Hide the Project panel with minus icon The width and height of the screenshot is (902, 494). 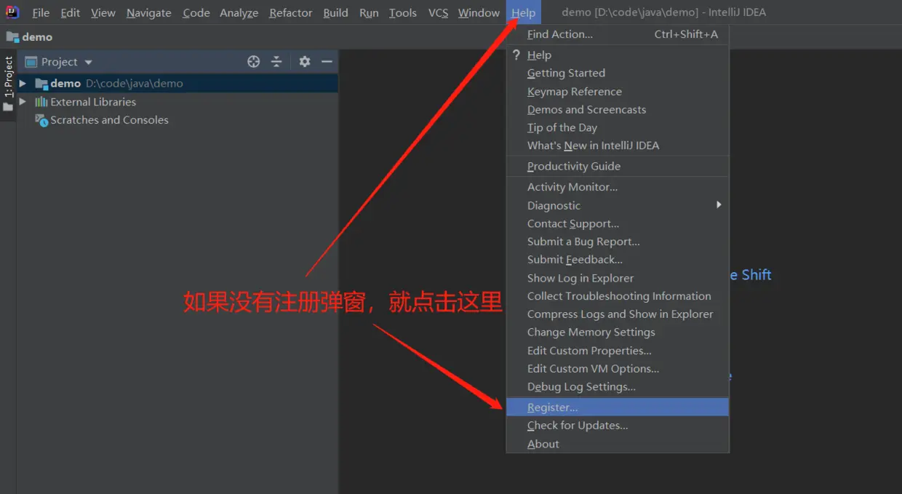pos(327,62)
